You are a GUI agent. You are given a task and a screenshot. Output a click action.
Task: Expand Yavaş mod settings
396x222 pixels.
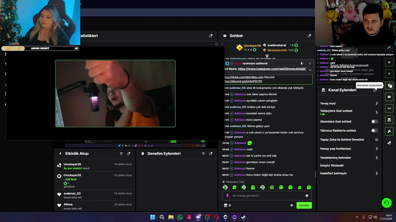click(377, 104)
